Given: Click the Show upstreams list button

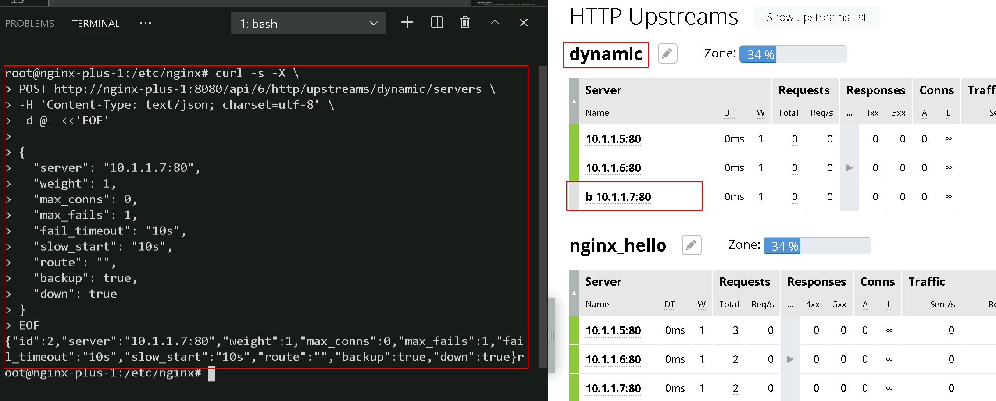Looking at the screenshot, I should [x=817, y=18].
